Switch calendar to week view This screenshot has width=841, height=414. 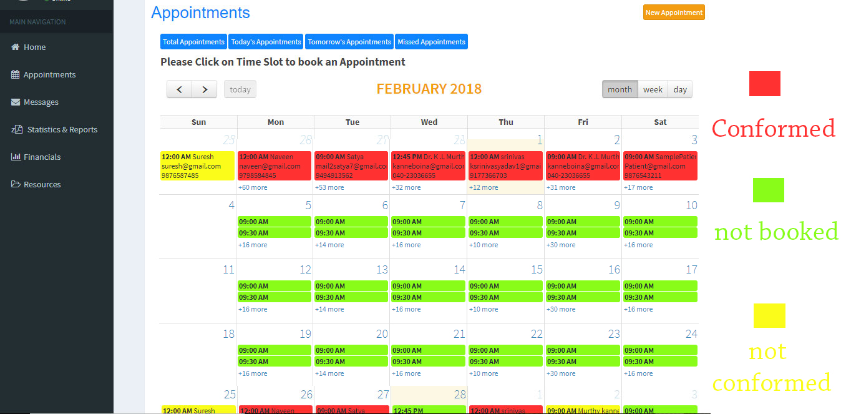click(653, 89)
